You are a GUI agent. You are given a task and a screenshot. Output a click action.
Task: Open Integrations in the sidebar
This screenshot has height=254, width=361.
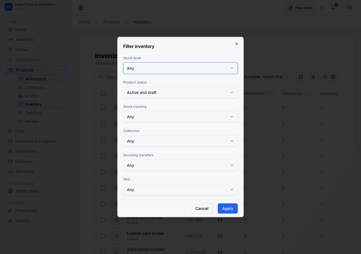tap(36, 211)
